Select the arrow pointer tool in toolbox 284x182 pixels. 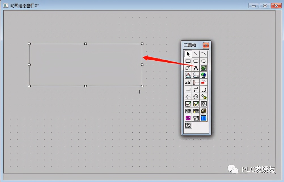pos(188,54)
